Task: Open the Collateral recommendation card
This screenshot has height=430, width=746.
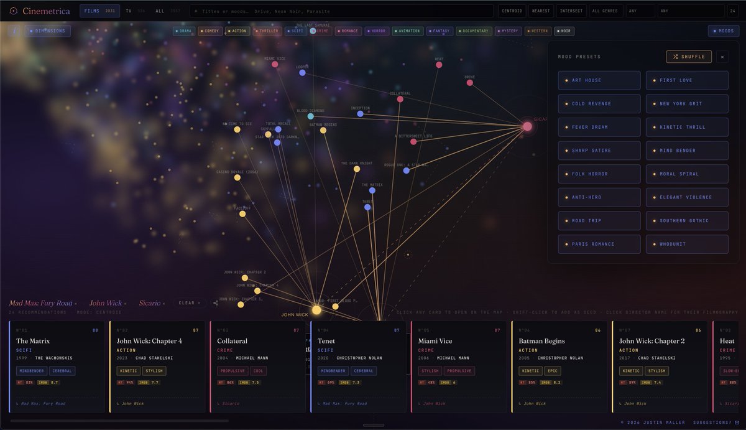Action: 259,367
